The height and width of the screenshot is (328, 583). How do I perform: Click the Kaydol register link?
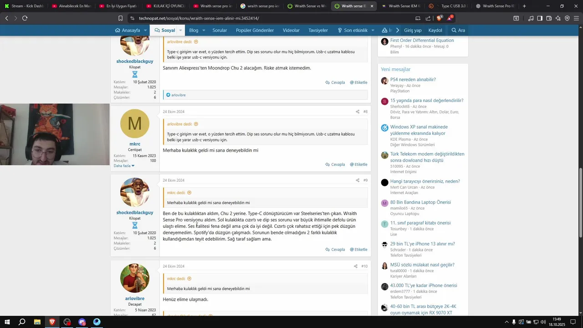(x=435, y=30)
